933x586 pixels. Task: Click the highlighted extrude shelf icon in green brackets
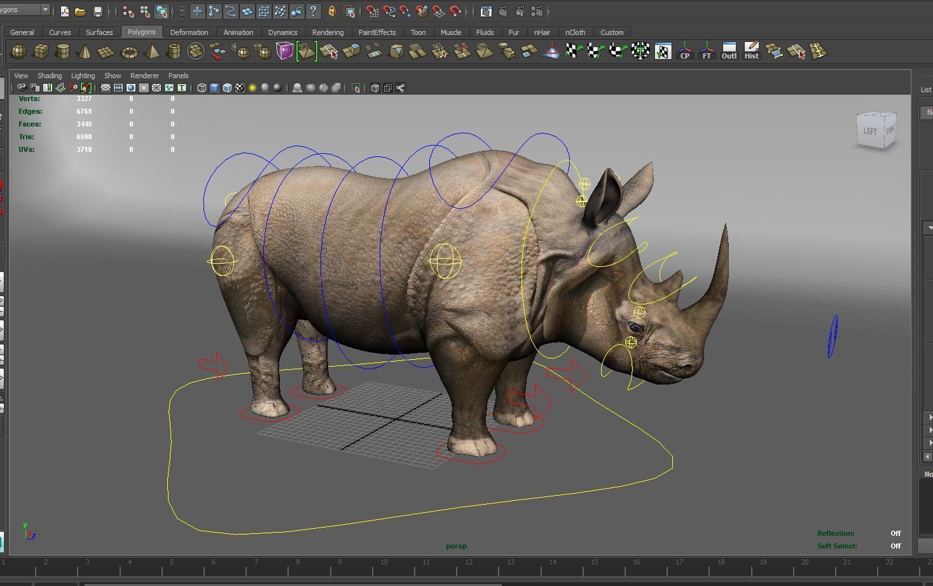pyautogui.click(x=307, y=51)
